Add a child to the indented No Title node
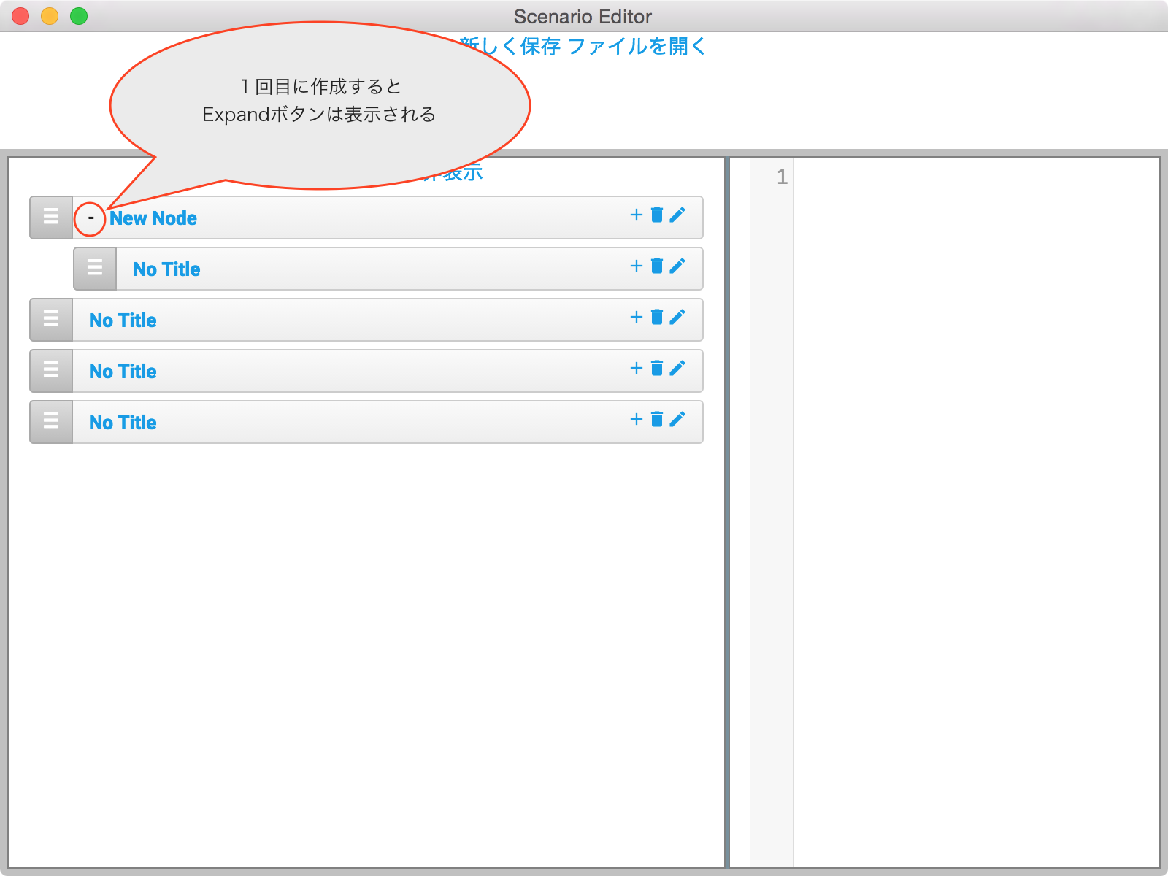The height and width of the screenshot is (876, 1168). pos(636,266)
